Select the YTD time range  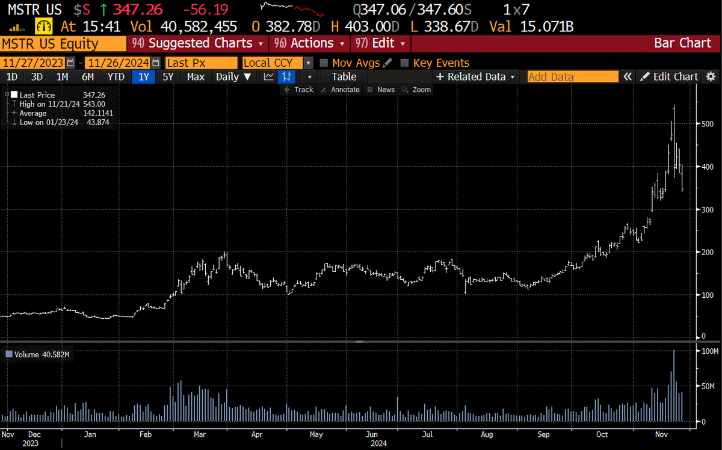point(116,76)
